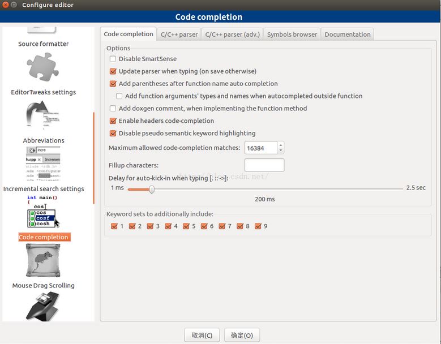This screenshot has height=344, width=441.
Task: Toggle Disable SmartSense checkbox
Action: coord(113,59)
